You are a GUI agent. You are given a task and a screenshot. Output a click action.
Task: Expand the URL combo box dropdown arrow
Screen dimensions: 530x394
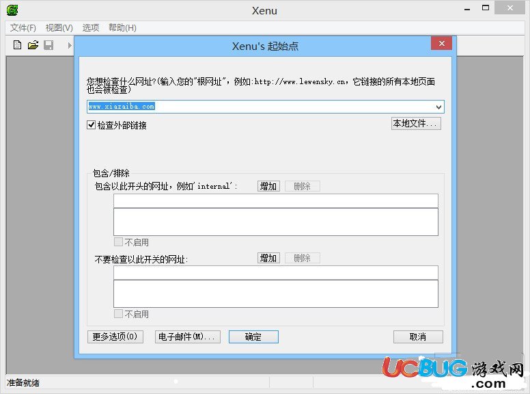point(438,107)
